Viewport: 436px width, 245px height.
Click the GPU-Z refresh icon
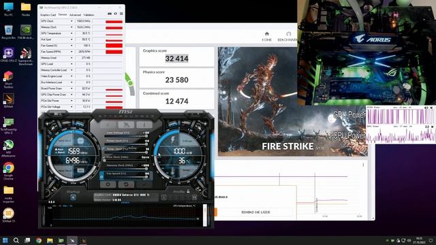point(115,14)
